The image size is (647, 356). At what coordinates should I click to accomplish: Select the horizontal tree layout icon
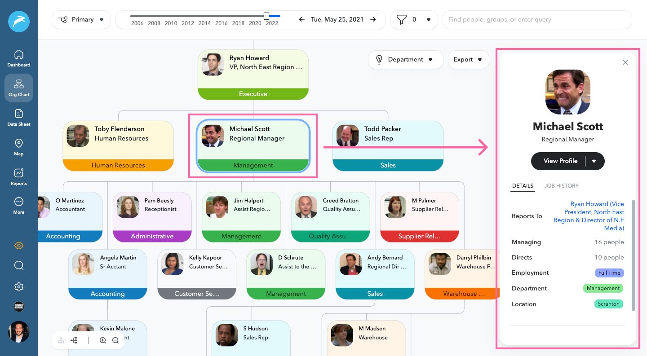pos(74,340)
